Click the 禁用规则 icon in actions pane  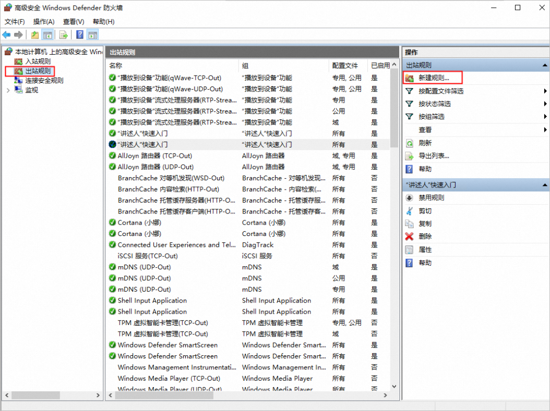pos(410,198)
